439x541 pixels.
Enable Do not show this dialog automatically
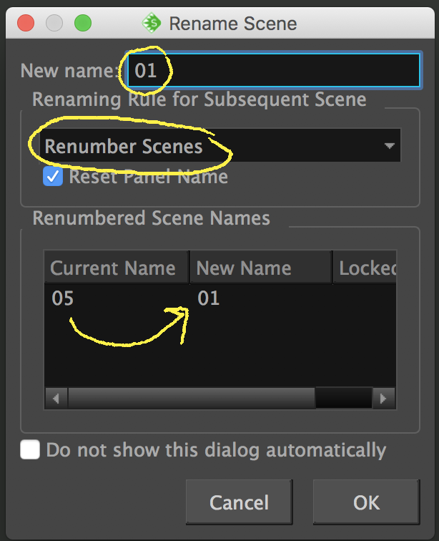(x=30, y=450)
